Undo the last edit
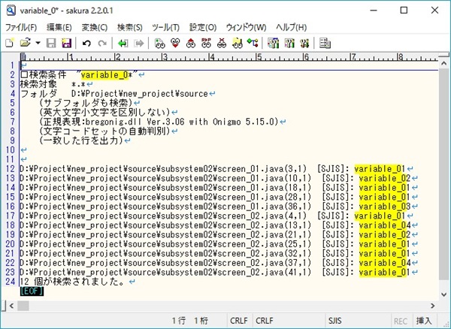The image size is (451, 329). [86, 44]
